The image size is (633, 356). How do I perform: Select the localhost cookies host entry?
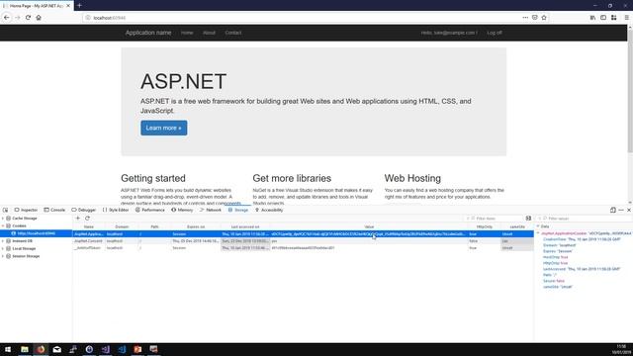(37, 233)
